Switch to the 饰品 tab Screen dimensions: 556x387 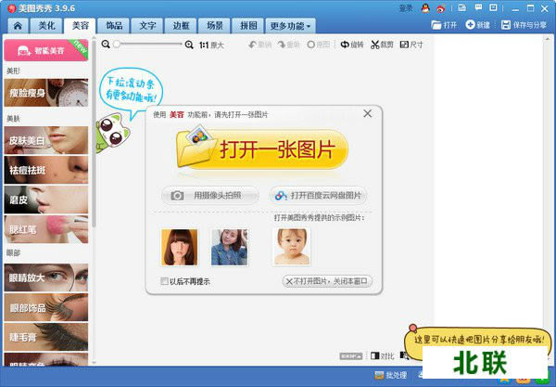click(113, 26)
